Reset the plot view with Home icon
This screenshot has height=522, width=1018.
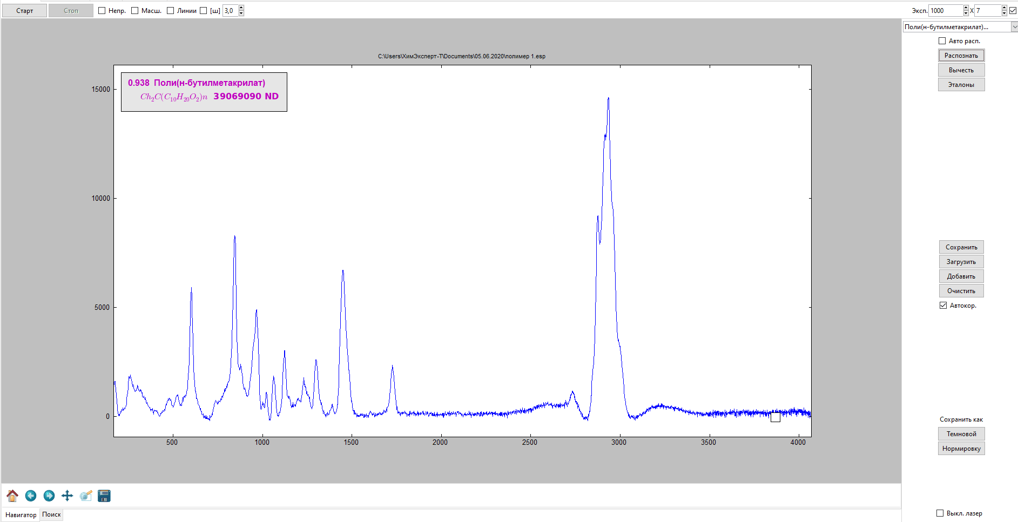point(12,496)
